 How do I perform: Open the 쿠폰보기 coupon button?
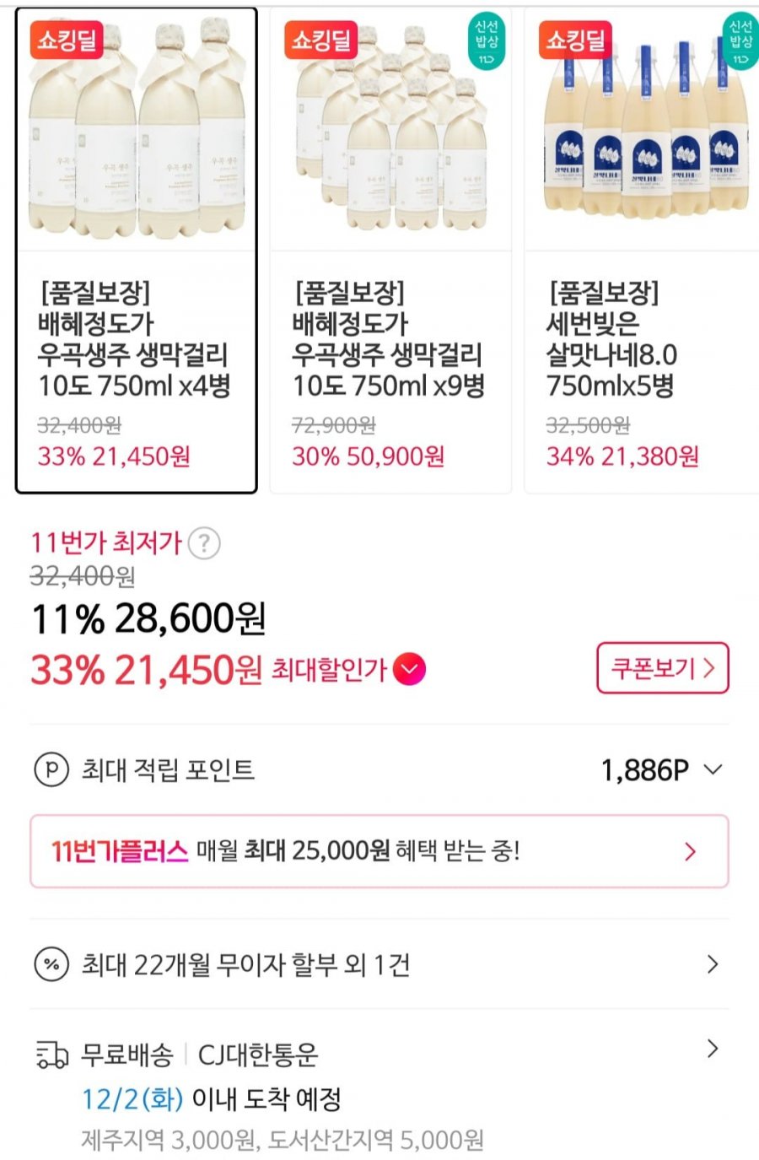click(x=663, y=668)
